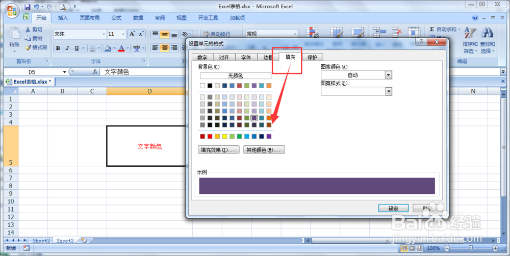This screenshot has height=256, width=510.
Task: Open the pattern color (图案颜色) dropdown
Action: coord(388,75)
